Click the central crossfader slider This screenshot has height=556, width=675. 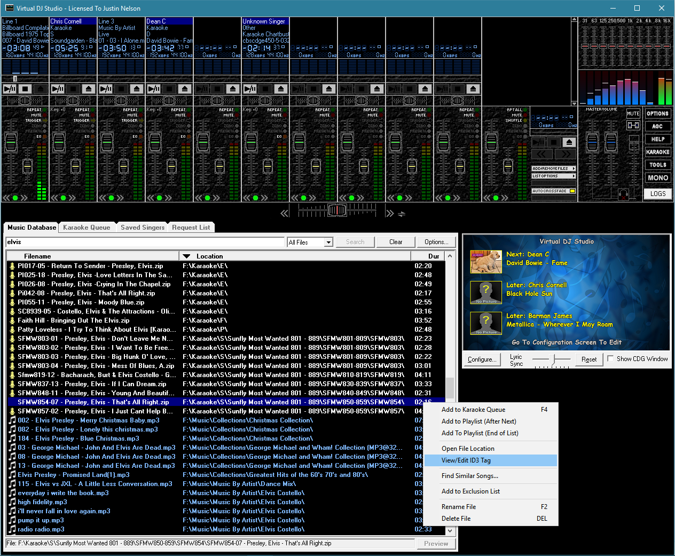(337, 210)
